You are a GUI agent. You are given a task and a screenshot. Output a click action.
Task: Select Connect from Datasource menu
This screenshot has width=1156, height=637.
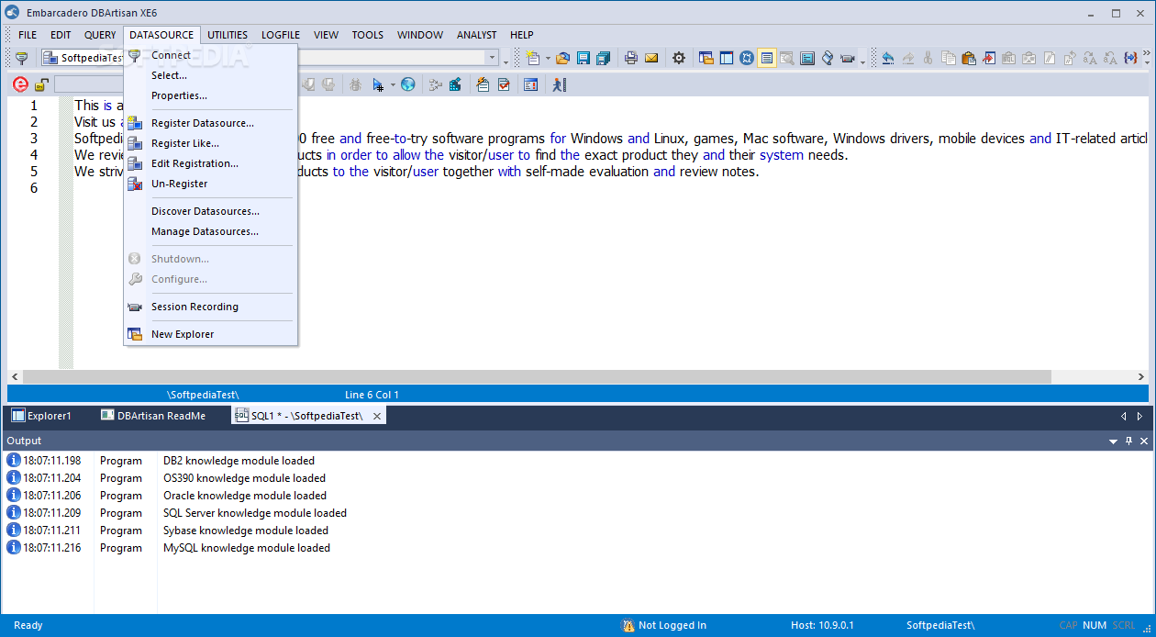pyautogui.click(x=210, y=55)
